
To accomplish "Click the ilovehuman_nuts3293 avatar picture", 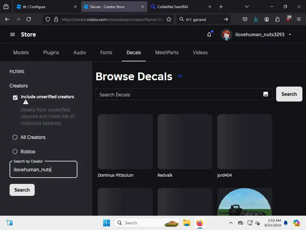I will point(227,35).
